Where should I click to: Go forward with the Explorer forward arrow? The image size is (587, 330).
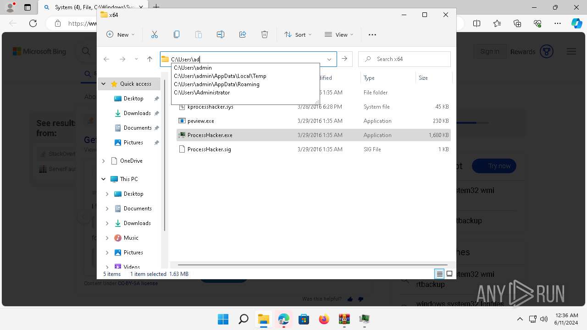pyautogui.click(x=122, y=59)
